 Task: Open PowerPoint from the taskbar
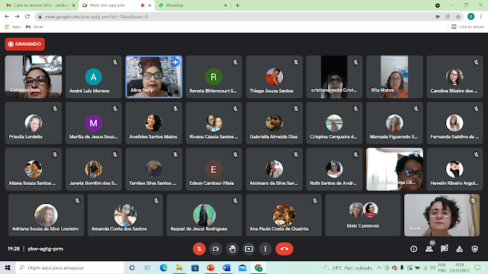210,267
